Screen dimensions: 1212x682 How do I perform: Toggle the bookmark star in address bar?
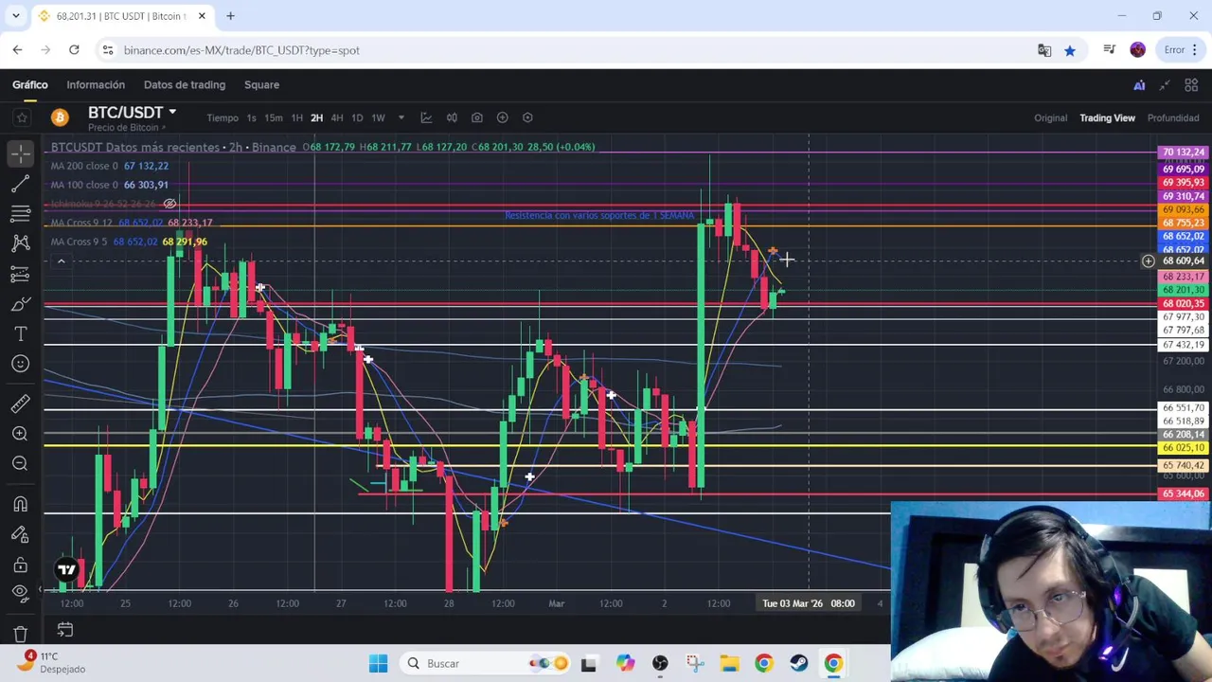[x=1070, y=50]
